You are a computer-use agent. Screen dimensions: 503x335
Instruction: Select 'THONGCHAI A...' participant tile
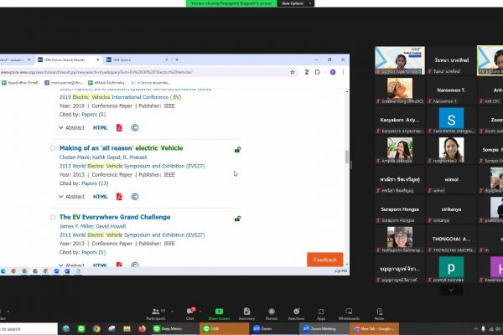(451, 239)
